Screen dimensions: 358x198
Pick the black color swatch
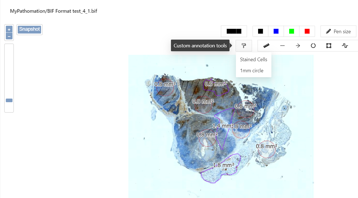[x=260, y=31]
